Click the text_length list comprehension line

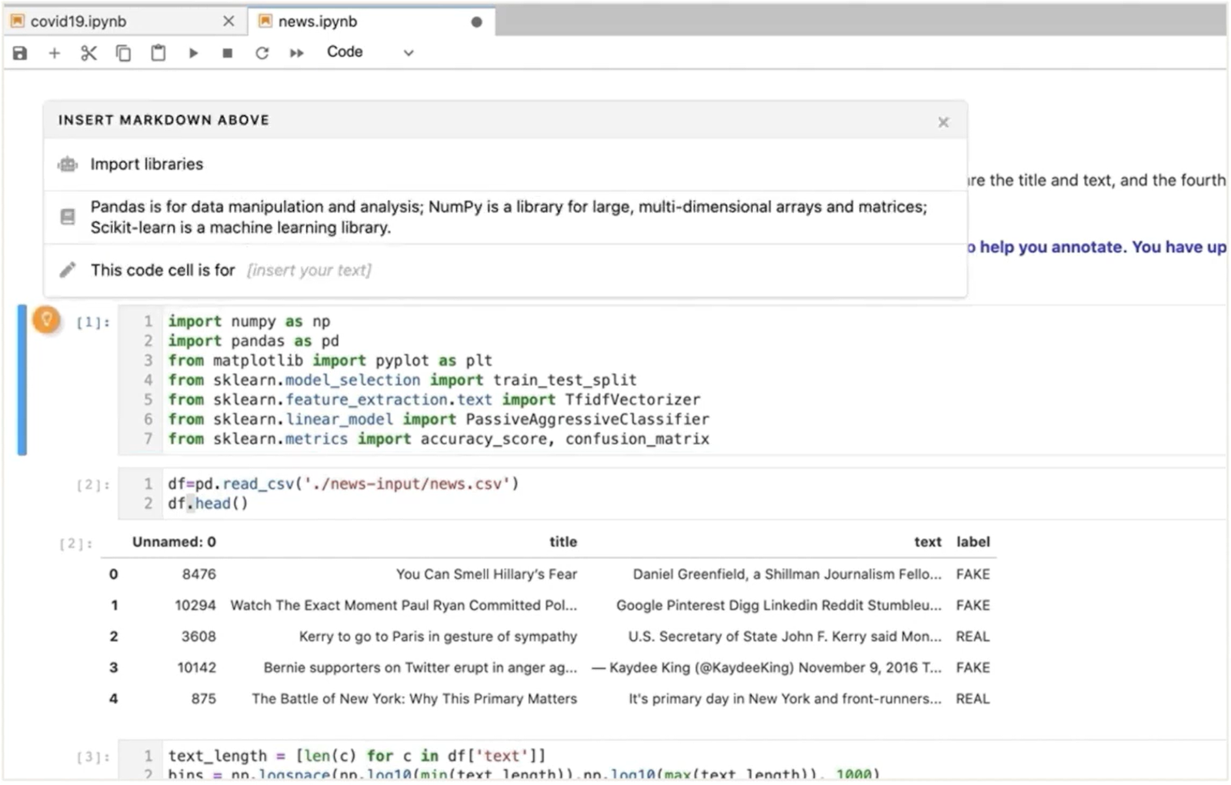[357, 756]
